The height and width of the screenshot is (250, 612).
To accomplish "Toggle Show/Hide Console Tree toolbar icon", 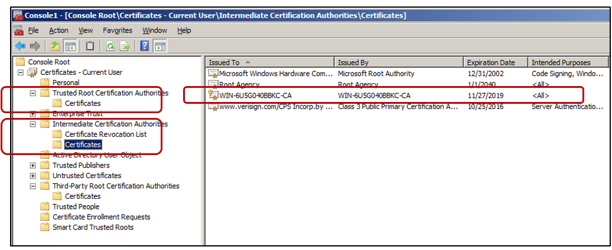I will pyautogui.click(x=70, y=46).
